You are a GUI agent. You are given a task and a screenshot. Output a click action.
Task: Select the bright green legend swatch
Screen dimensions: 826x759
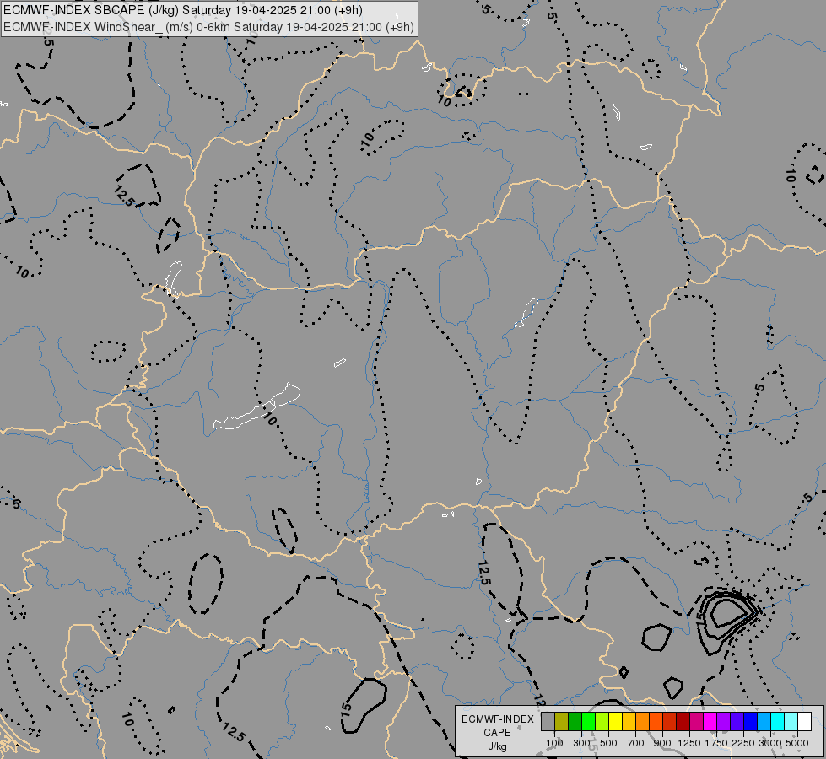point(588,722)
